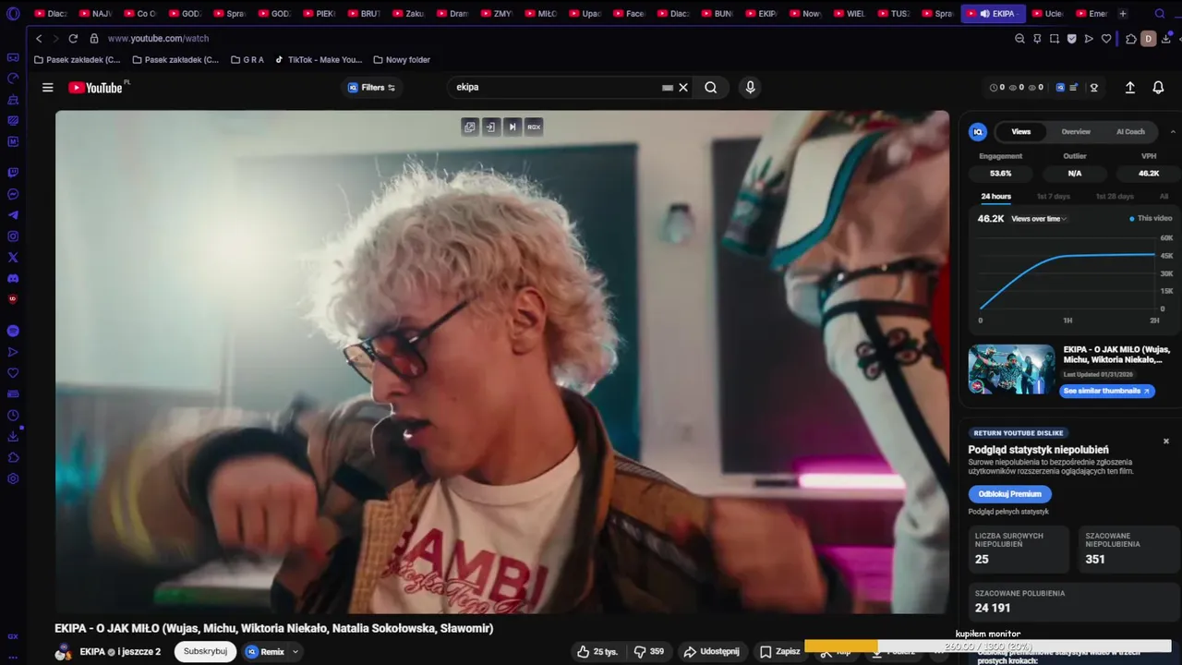Save the video with Zapisz
The width and height of the screenshot is (1182, 665).
[x=779, y=651]
